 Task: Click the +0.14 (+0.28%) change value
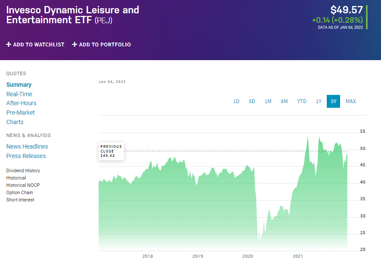(x=337, y=20)
